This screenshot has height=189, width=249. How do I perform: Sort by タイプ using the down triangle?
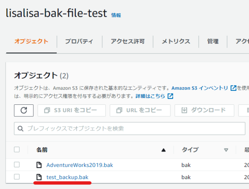pyautogui.click(x=226, y=150)
